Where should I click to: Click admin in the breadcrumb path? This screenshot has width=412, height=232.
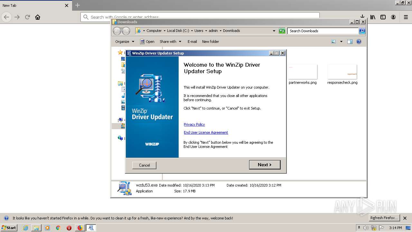click(213, 31)
